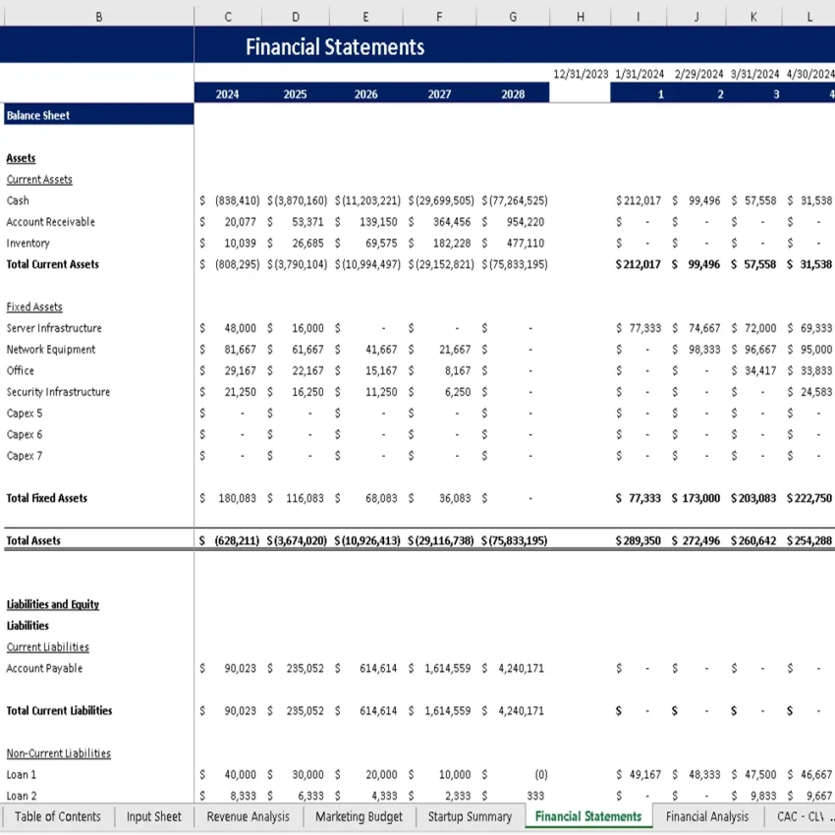This screenshot has width=835, height=835.
Task: Click the Loan 1 row label
Action: 22,774
